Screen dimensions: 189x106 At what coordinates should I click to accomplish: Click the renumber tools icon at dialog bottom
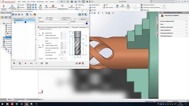[31, 63]
